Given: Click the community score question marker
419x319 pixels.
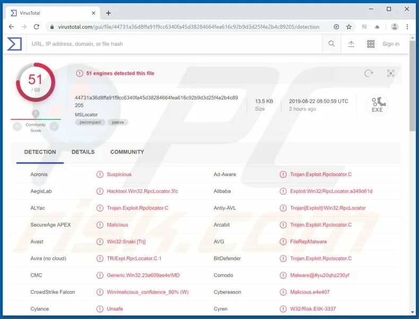Looking at the screenshot, I should coord(36,114).
